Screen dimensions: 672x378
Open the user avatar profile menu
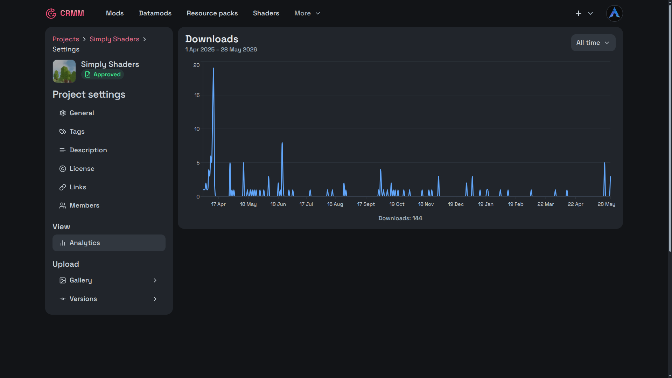(614, 13)
